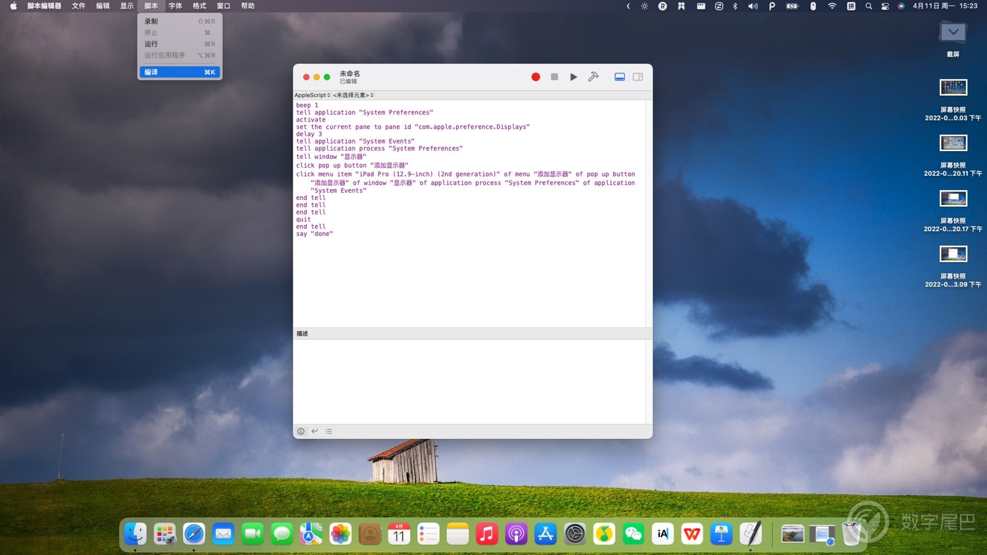Open System Preferences from the Dock

click(575, 534)
